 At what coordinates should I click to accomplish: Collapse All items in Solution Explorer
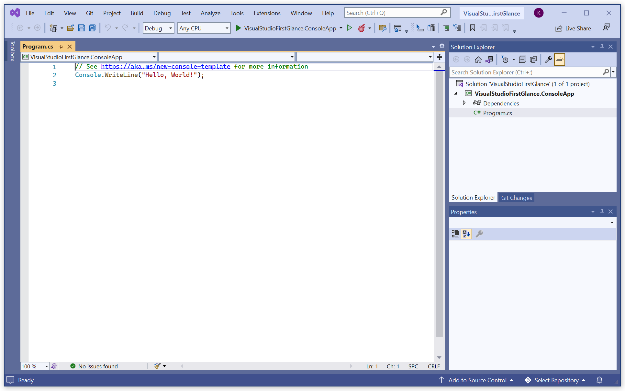[x=522, y=60]
